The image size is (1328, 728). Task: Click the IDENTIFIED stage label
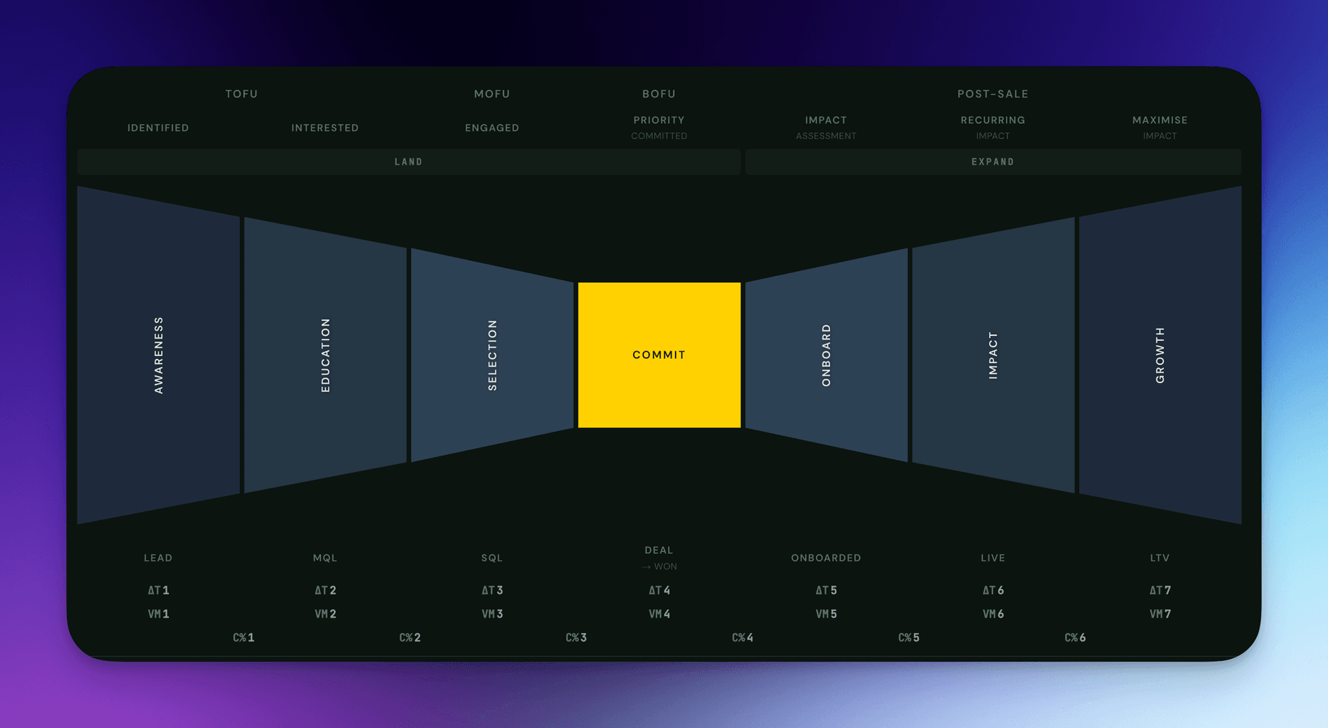click(x=158, y=128)
